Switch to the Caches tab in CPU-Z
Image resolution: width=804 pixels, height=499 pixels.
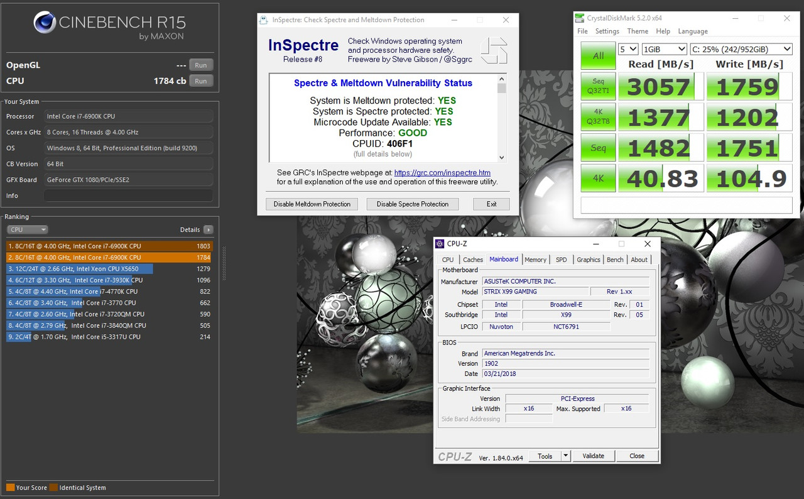pyautogui.click(x=473, y=260)
